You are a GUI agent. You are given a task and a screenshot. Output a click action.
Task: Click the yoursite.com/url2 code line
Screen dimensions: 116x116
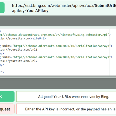click(19, 61)
